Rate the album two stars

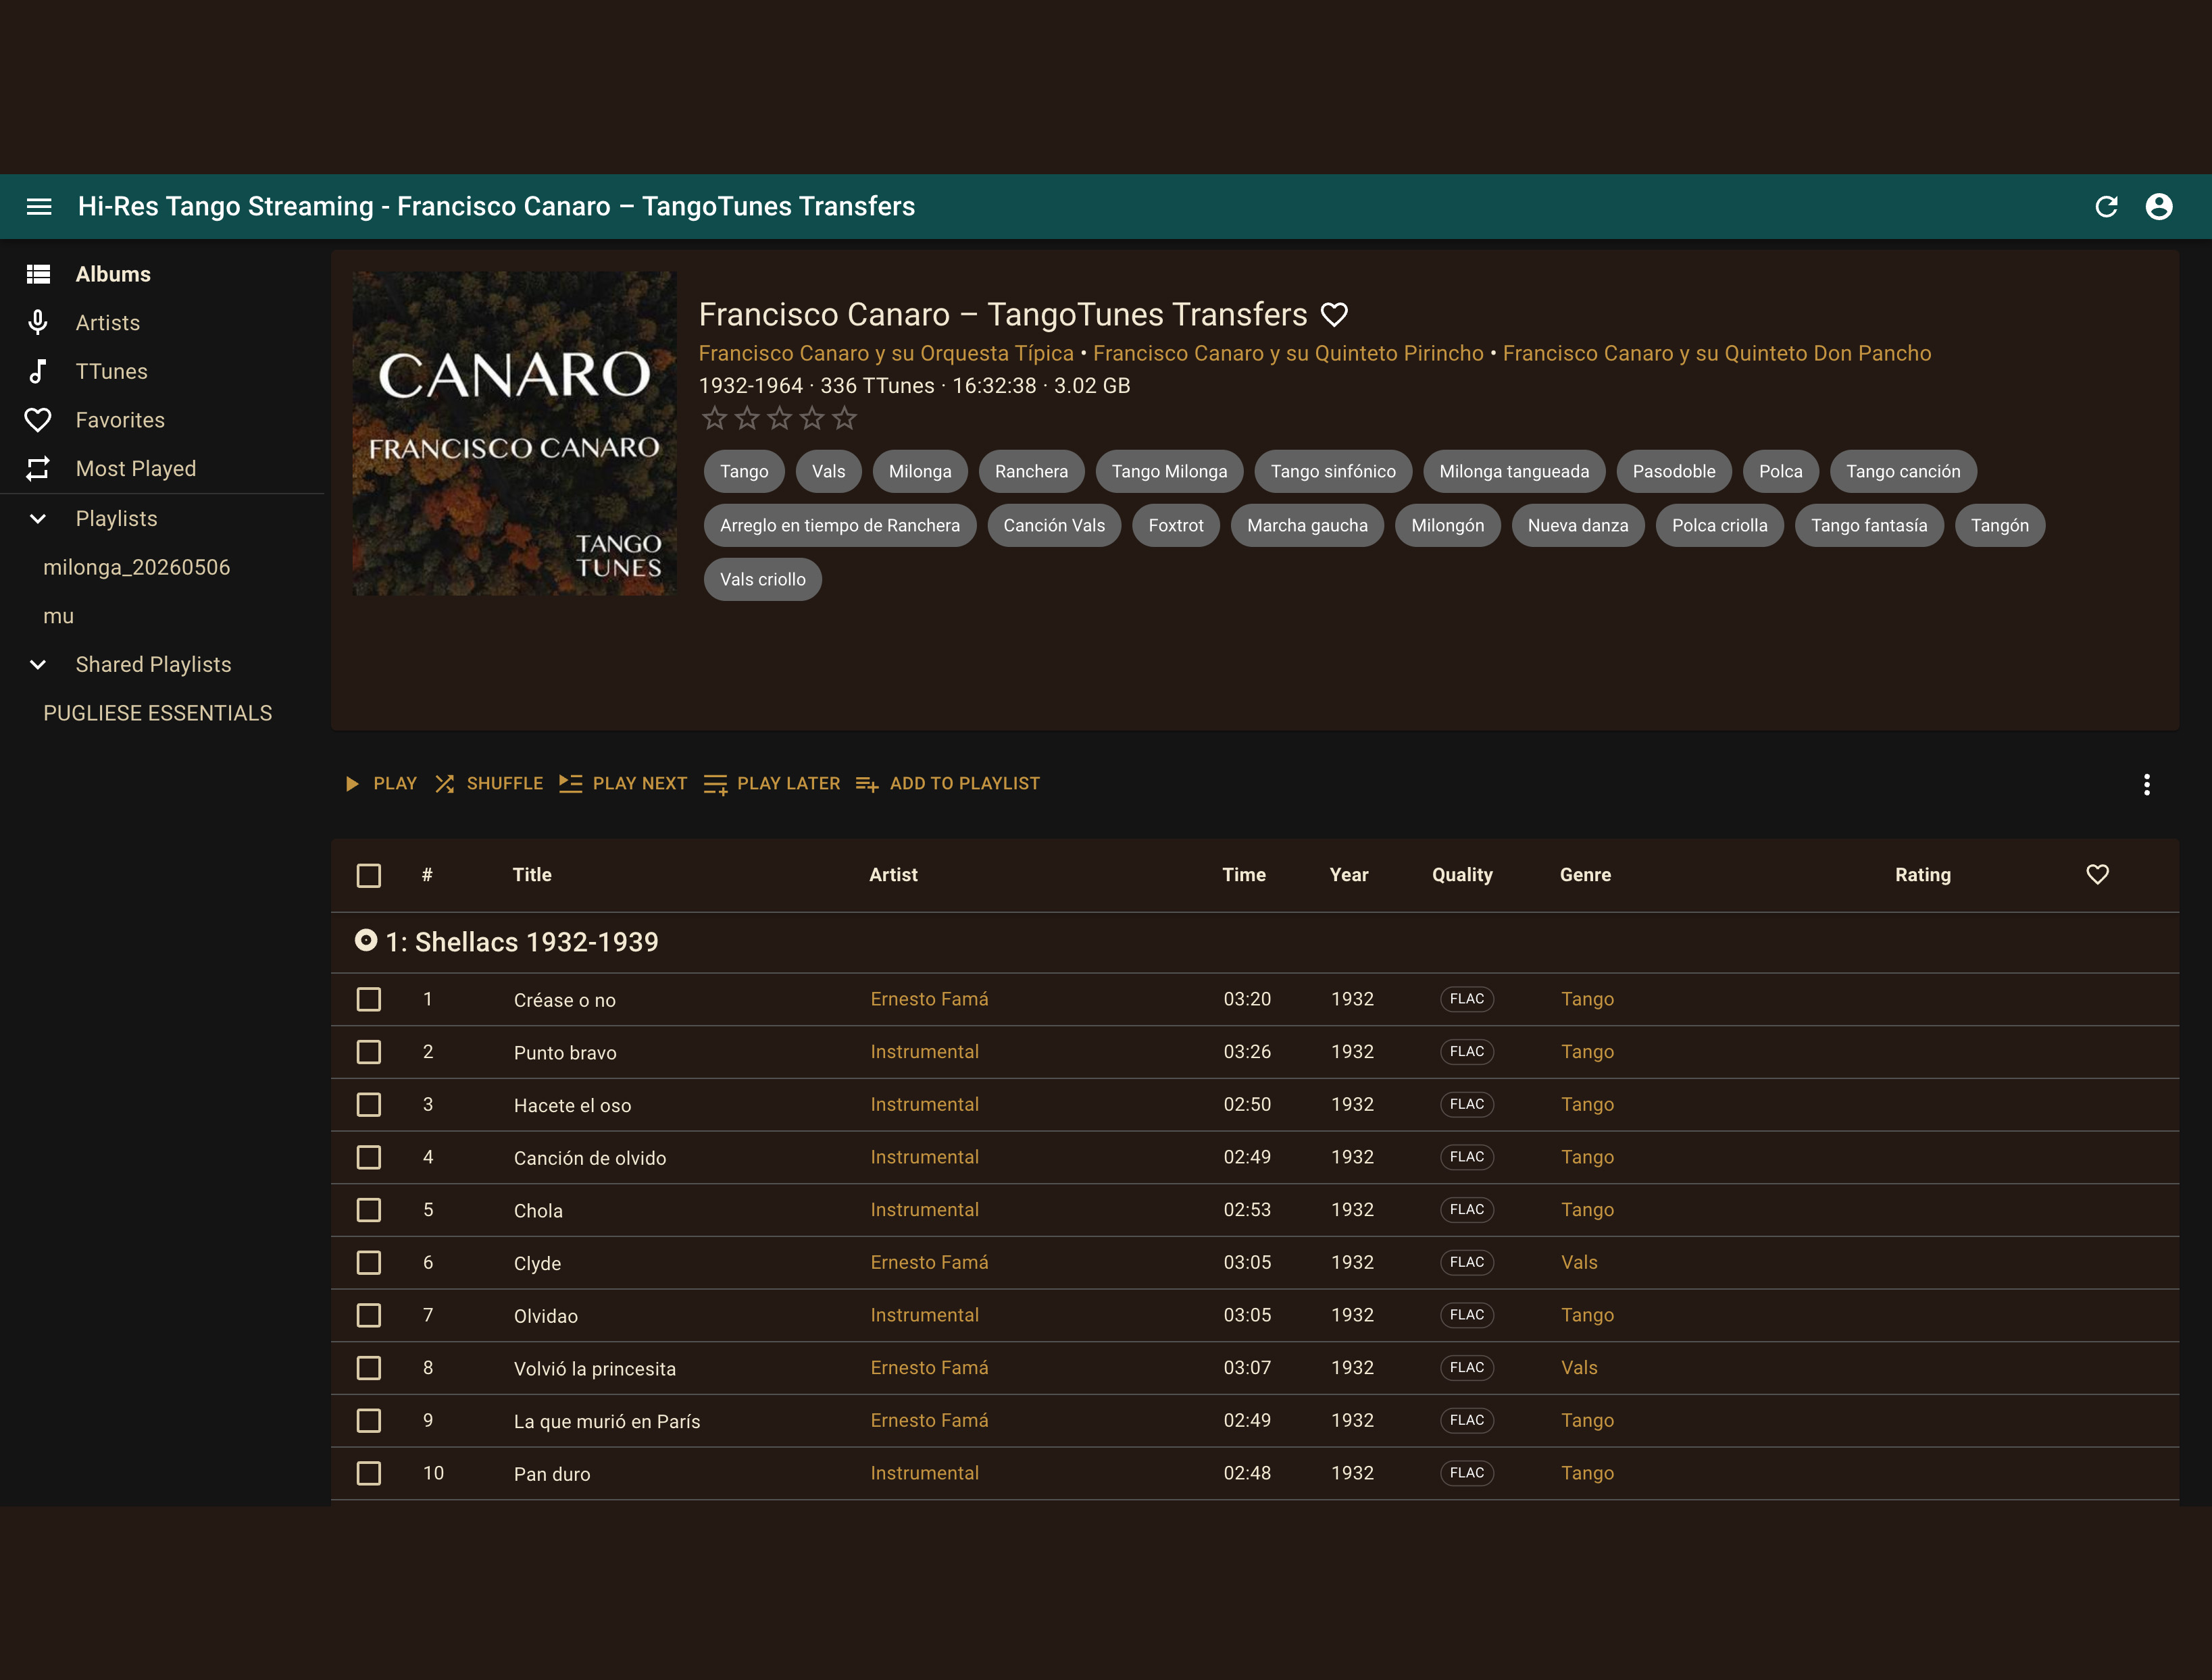pos(747,418)
